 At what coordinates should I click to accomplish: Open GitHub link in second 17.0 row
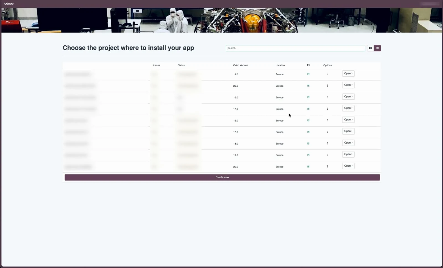[308, 132]
